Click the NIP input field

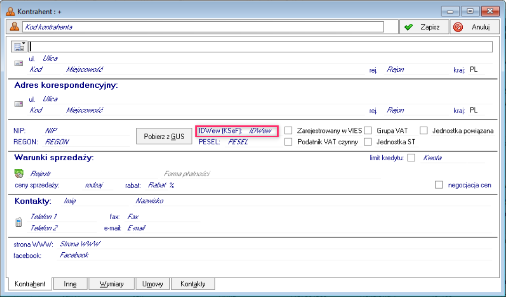click(87, 131)
